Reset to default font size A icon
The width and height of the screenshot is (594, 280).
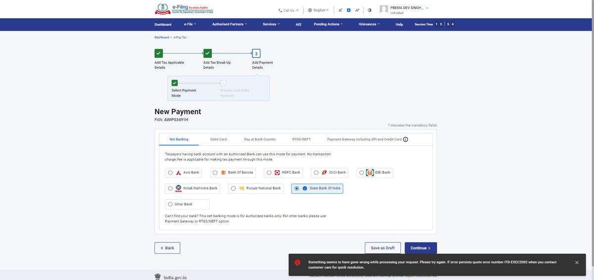click(348, 10)
